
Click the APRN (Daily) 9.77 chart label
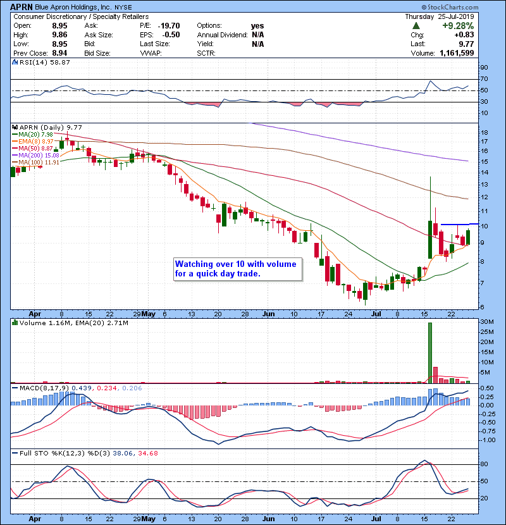point(51,128)
